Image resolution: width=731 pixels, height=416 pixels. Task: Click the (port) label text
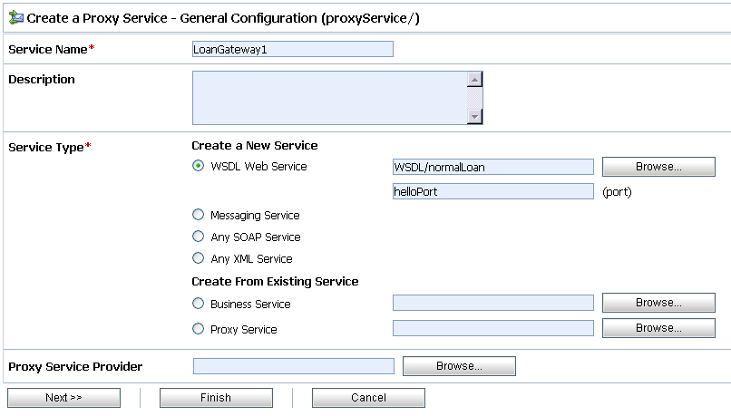617,192
